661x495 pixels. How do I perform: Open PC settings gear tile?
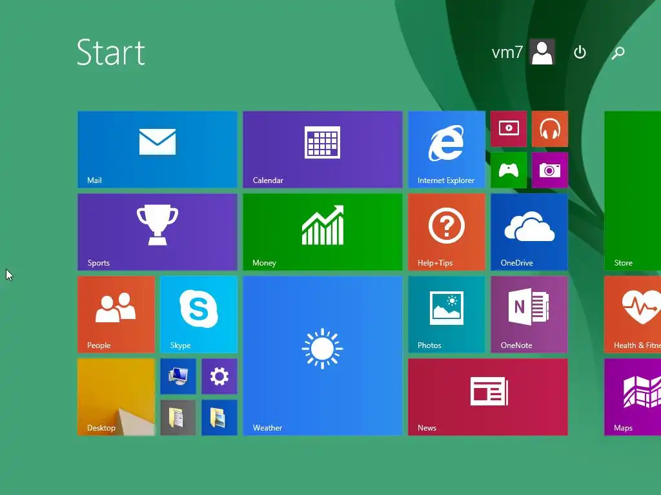coord(219,376)
